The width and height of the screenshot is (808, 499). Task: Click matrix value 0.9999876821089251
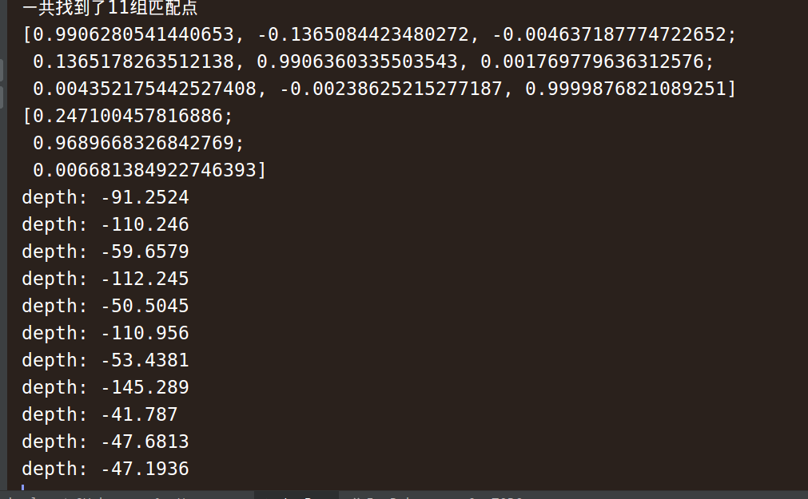tap(626, 89)
